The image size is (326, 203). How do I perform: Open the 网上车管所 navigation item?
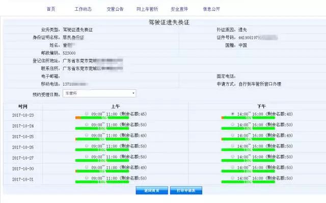point(147,9)
